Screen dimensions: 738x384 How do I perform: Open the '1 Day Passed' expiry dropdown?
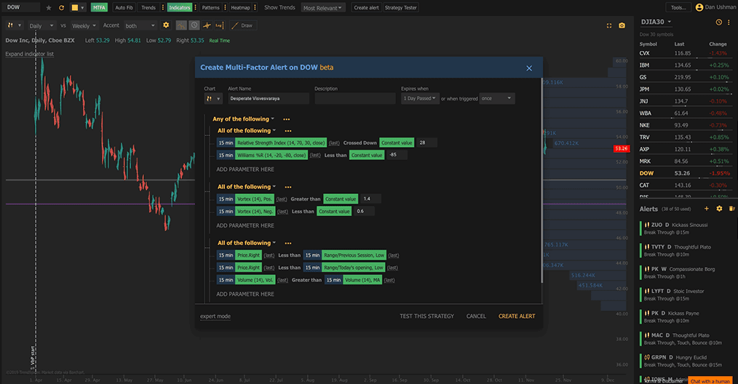[420, 98]
